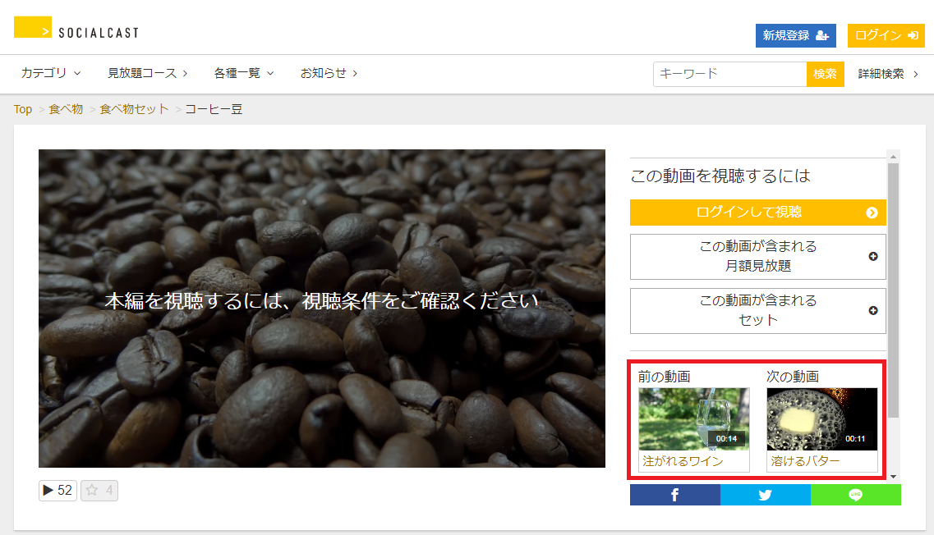Share the video on LINE
Image resolution: width=934 pixels, height=535 pixels.
pyautogui.click(x=856, y=495)
